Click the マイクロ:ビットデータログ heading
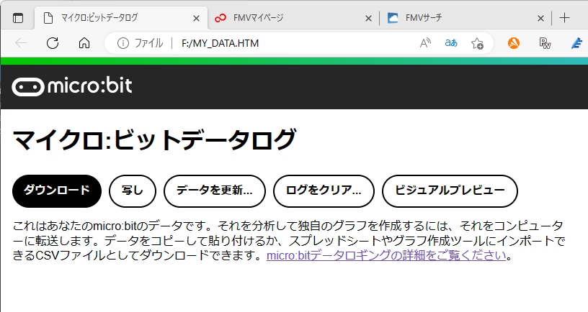Image resolution: width=588 pixels, height=312 pixels. [154, 139]
